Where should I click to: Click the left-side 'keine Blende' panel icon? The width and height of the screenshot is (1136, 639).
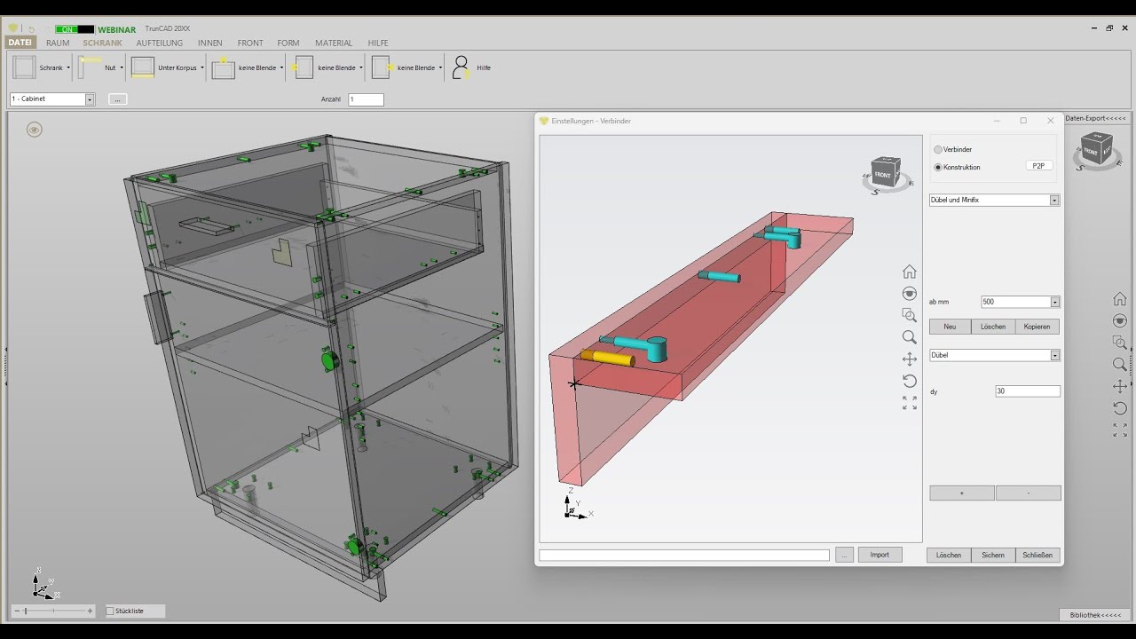tap(304, 67)
